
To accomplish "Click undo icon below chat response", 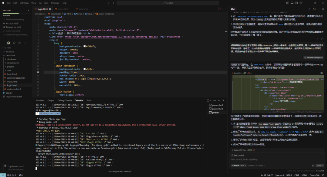I will click(318, 39).
